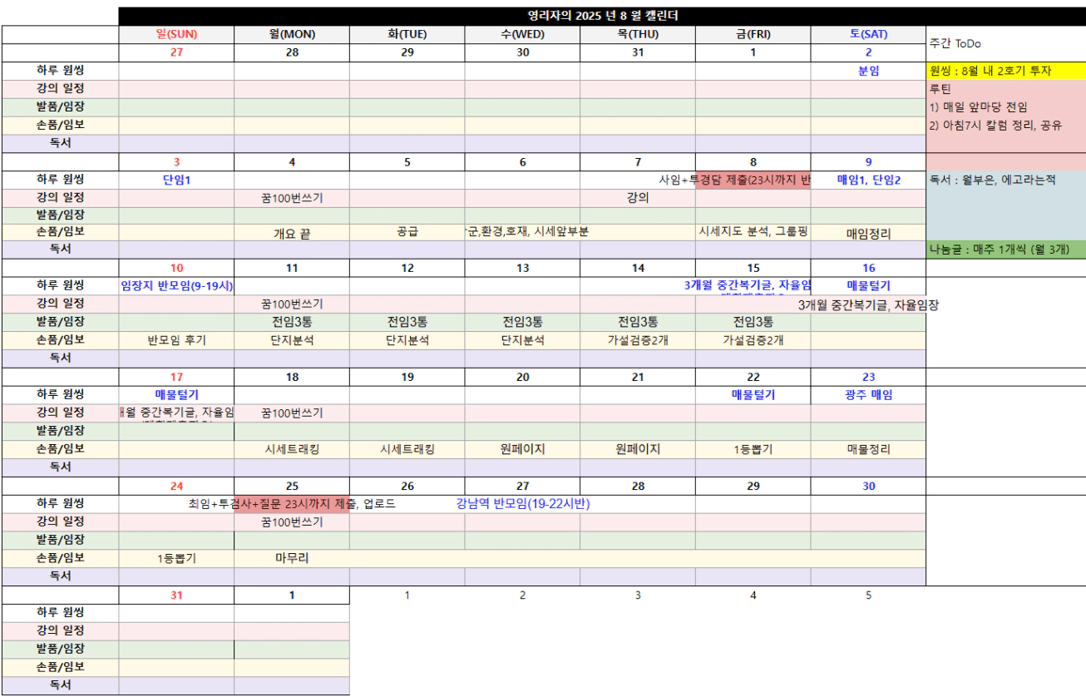Select the red date cell 24
This screenshot has height=697, width=1086.
pyautogui.click(x=176, y=486)
